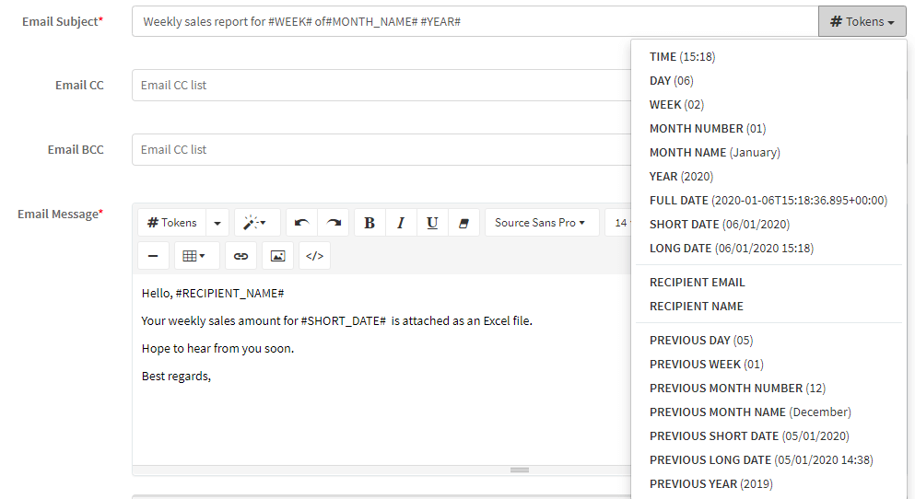Image resolution: width=915 pixels, height=499 pixels.
Task: Click the Redo arrow in editor toolbar
Action: [x=334, y=223]
